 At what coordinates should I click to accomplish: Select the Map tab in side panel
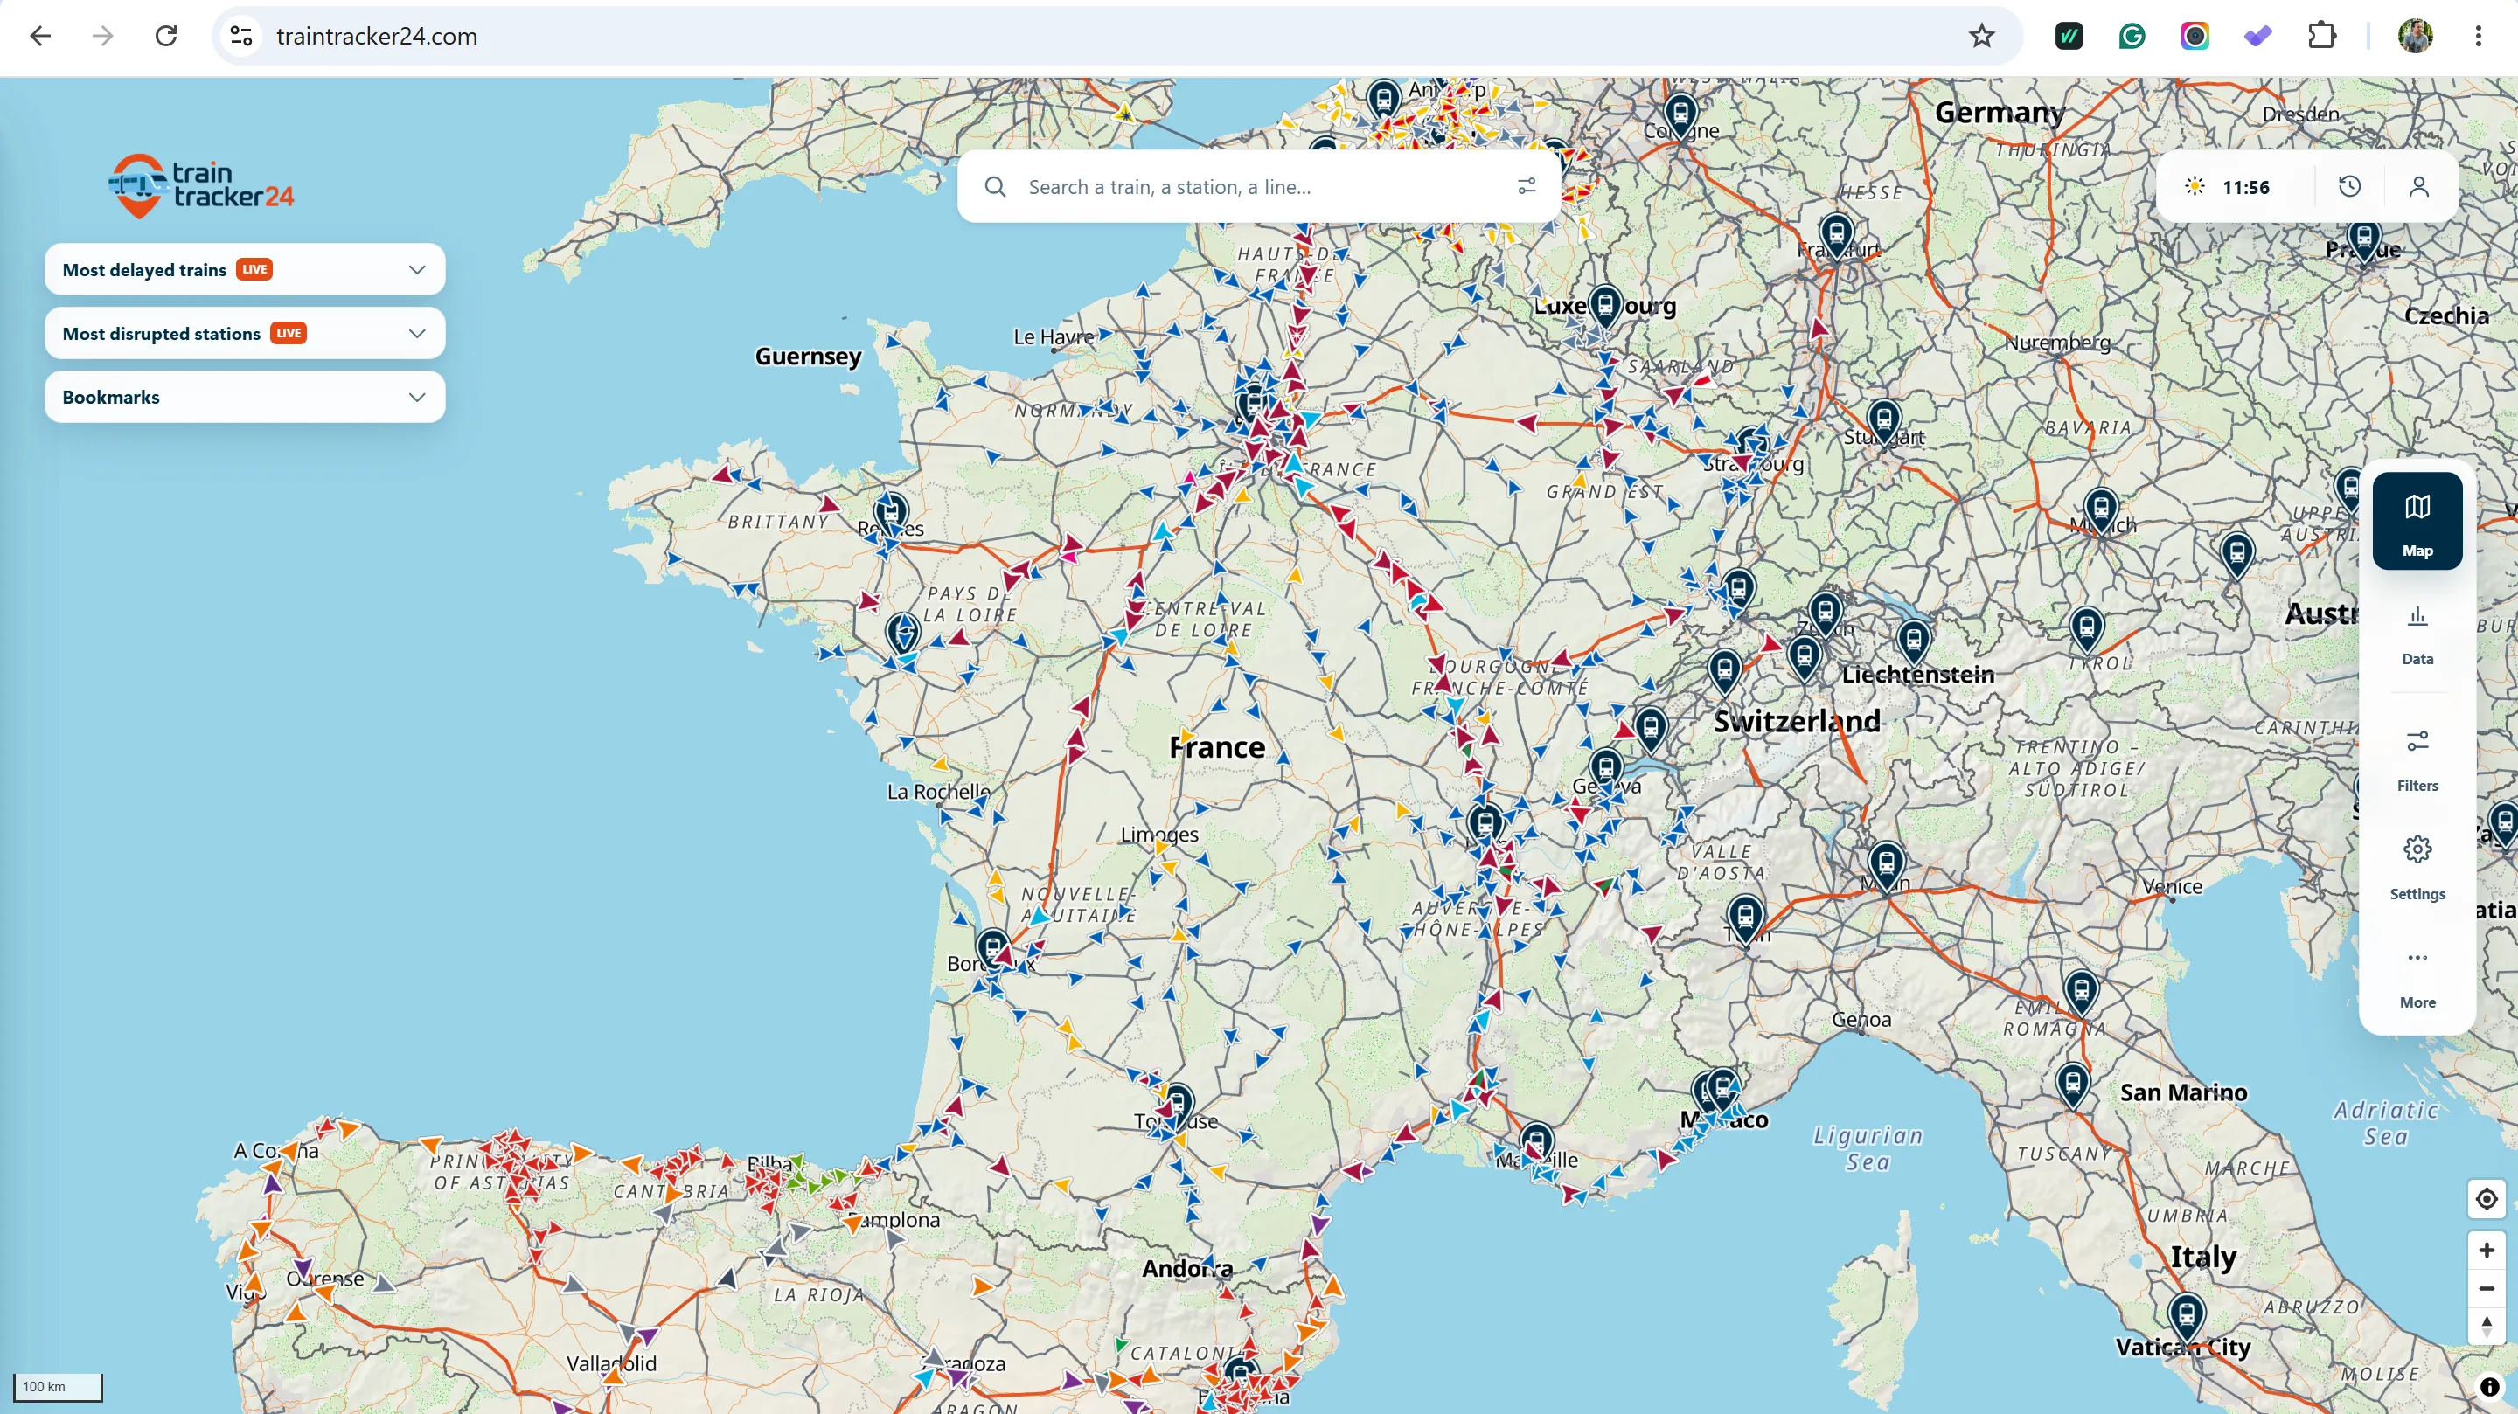point(2417,521)
